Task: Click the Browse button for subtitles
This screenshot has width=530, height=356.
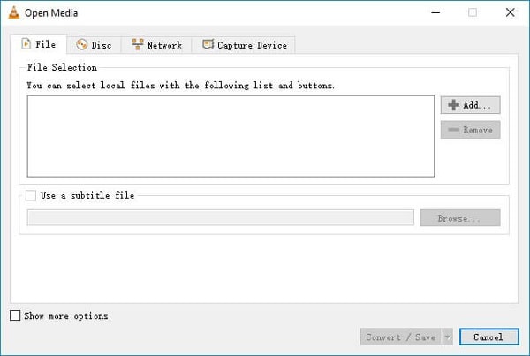Action: pyautogui.click(x=459, y=217)
